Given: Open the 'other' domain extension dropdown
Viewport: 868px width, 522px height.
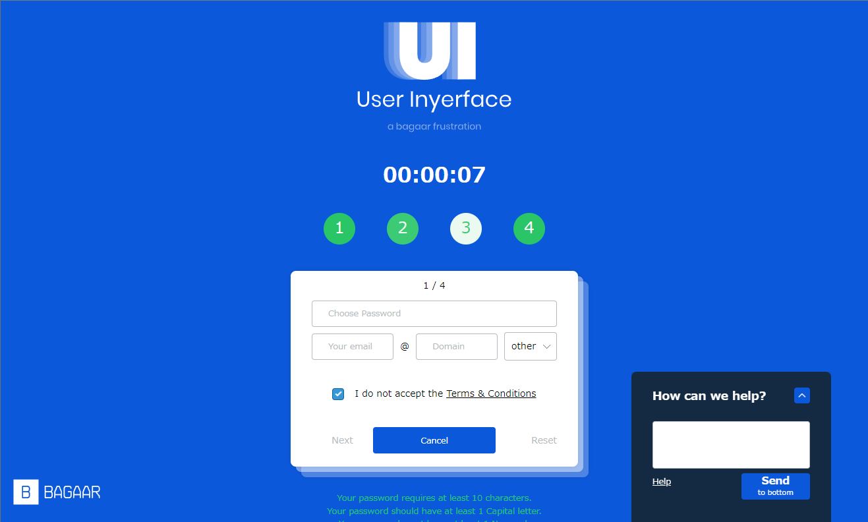Looking at the screenshot, I should coord(531,346).
